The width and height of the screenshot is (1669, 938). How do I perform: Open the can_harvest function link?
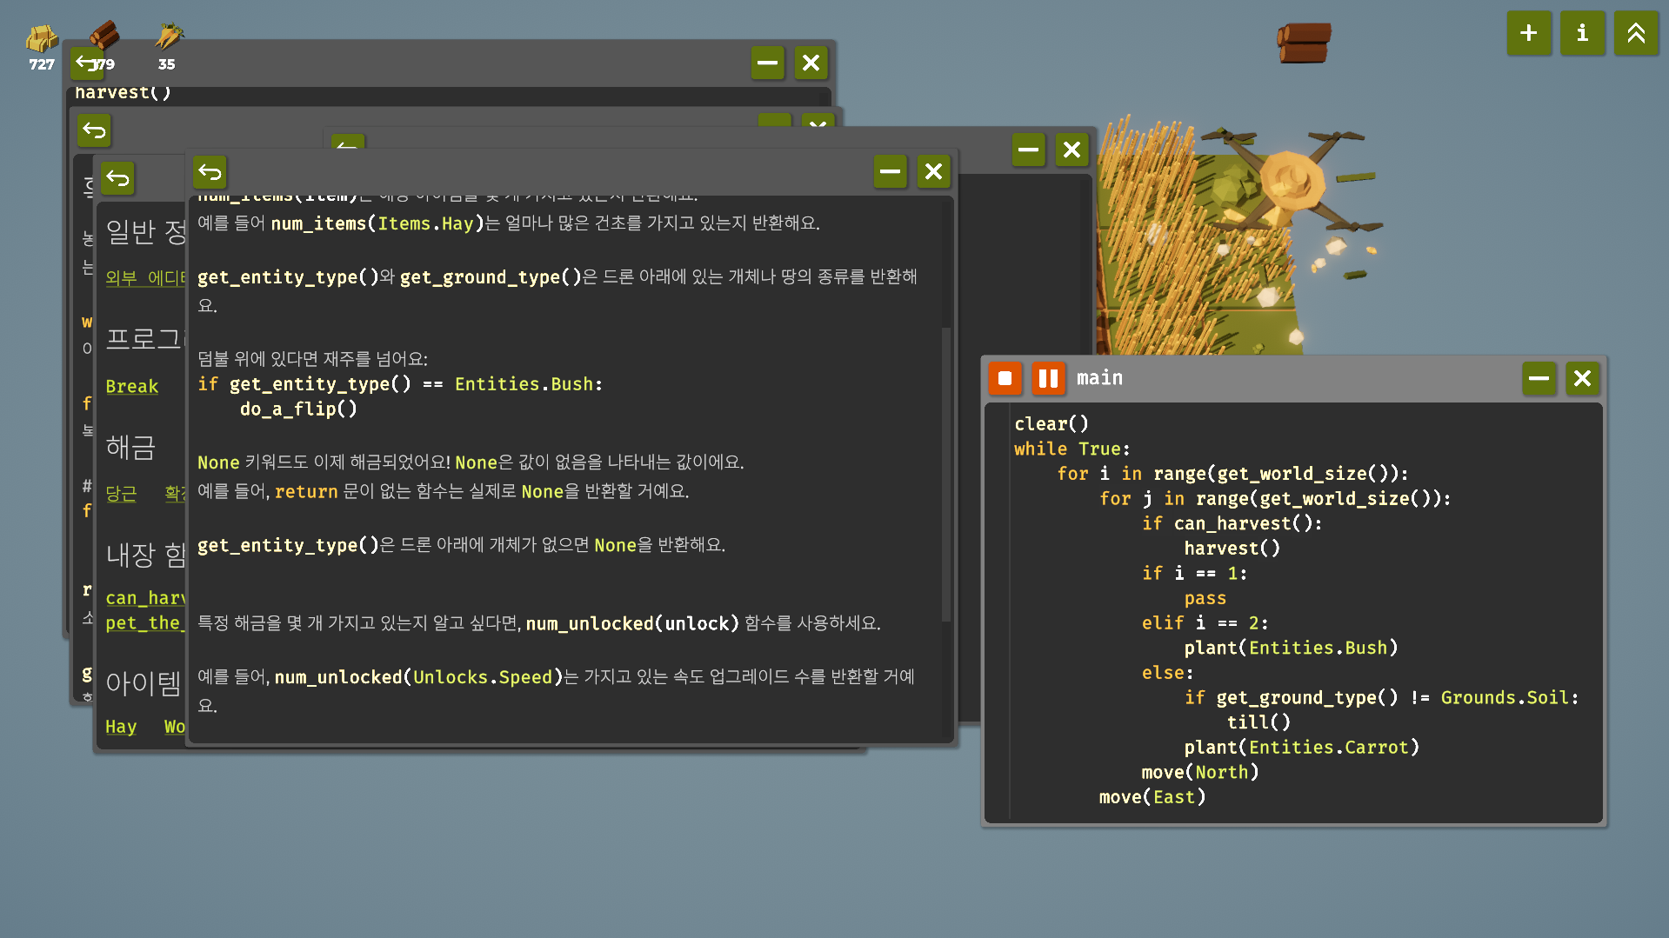pos(144,598)
